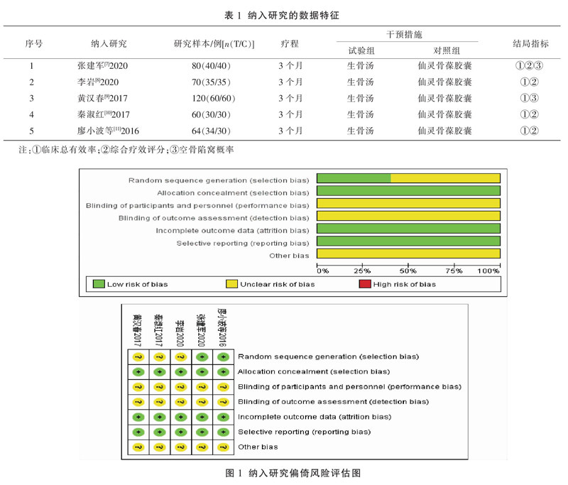Click green plus: 廖小波等2016 selective reporting
This screenshot has width=568, height=485.
tap(223, 432)
